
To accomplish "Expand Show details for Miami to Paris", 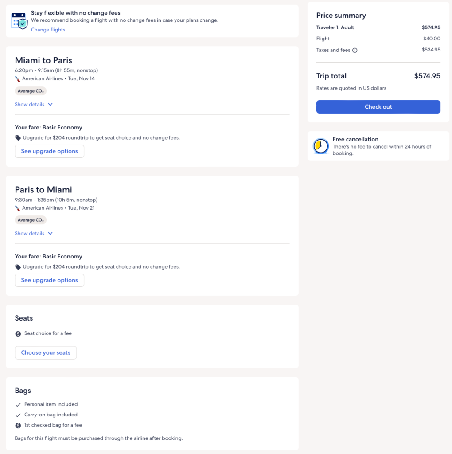I will point(34,105).
